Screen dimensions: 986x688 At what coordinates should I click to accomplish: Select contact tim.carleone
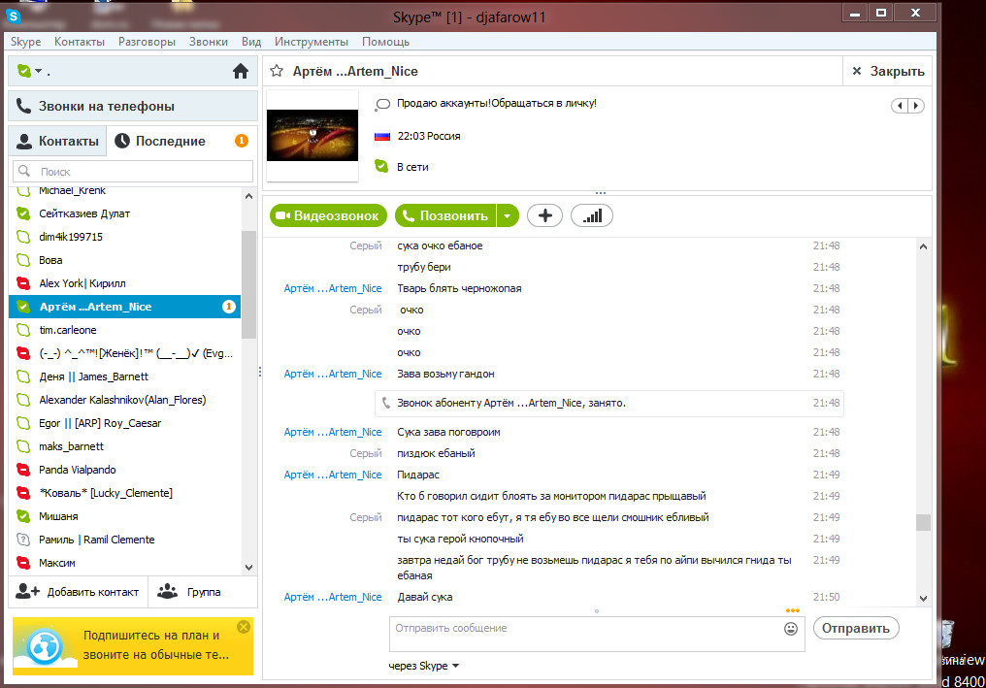tap(124, 330)
